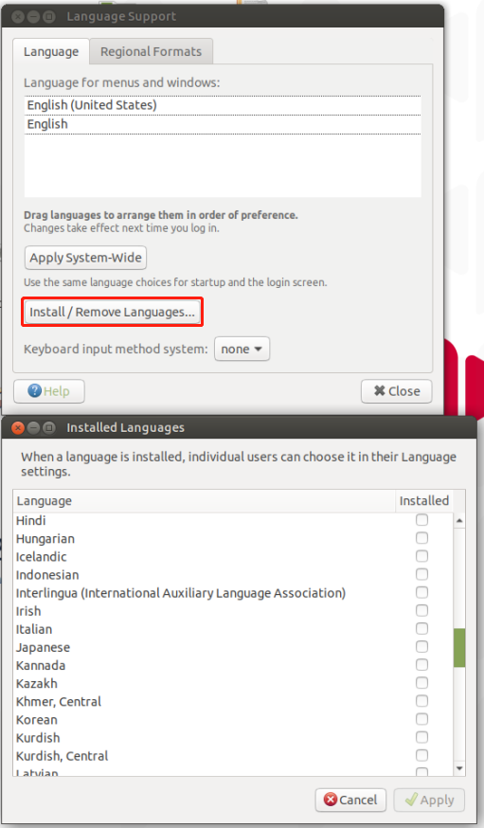Click the Apply System-Wide button

tap(85, 258)
